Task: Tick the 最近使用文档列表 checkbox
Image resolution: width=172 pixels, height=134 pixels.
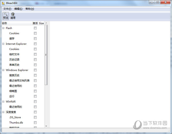Action: (x=35, y=81)
